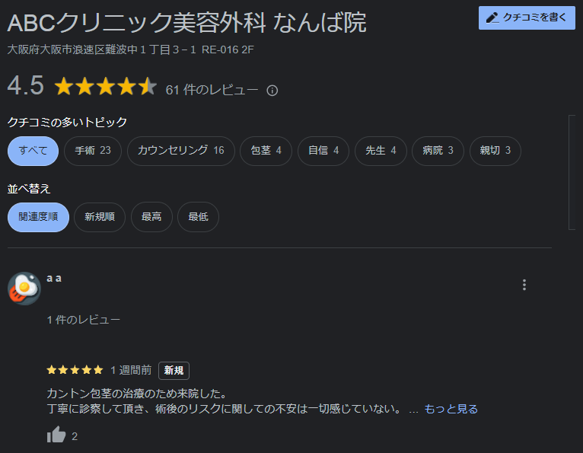
Task: Sort reviews by 最高 rating
Action: pyautogui.click(x=151, y=217)
